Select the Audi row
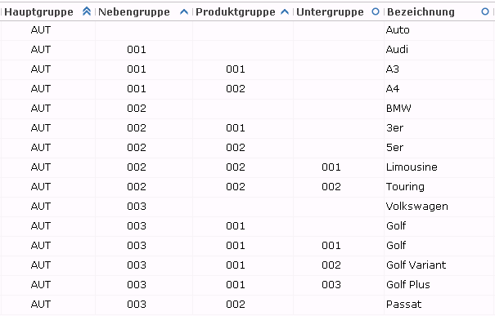 coord(247,50)
